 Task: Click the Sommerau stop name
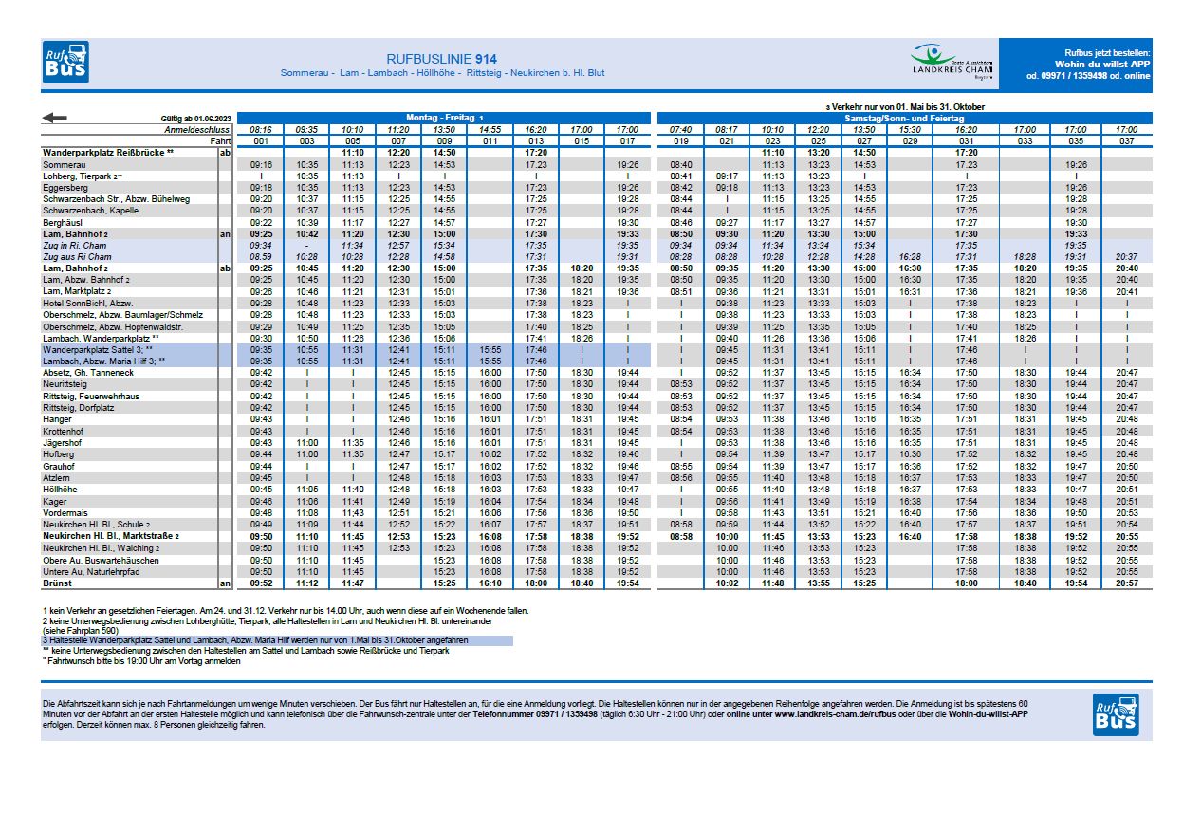coord(64,164)
